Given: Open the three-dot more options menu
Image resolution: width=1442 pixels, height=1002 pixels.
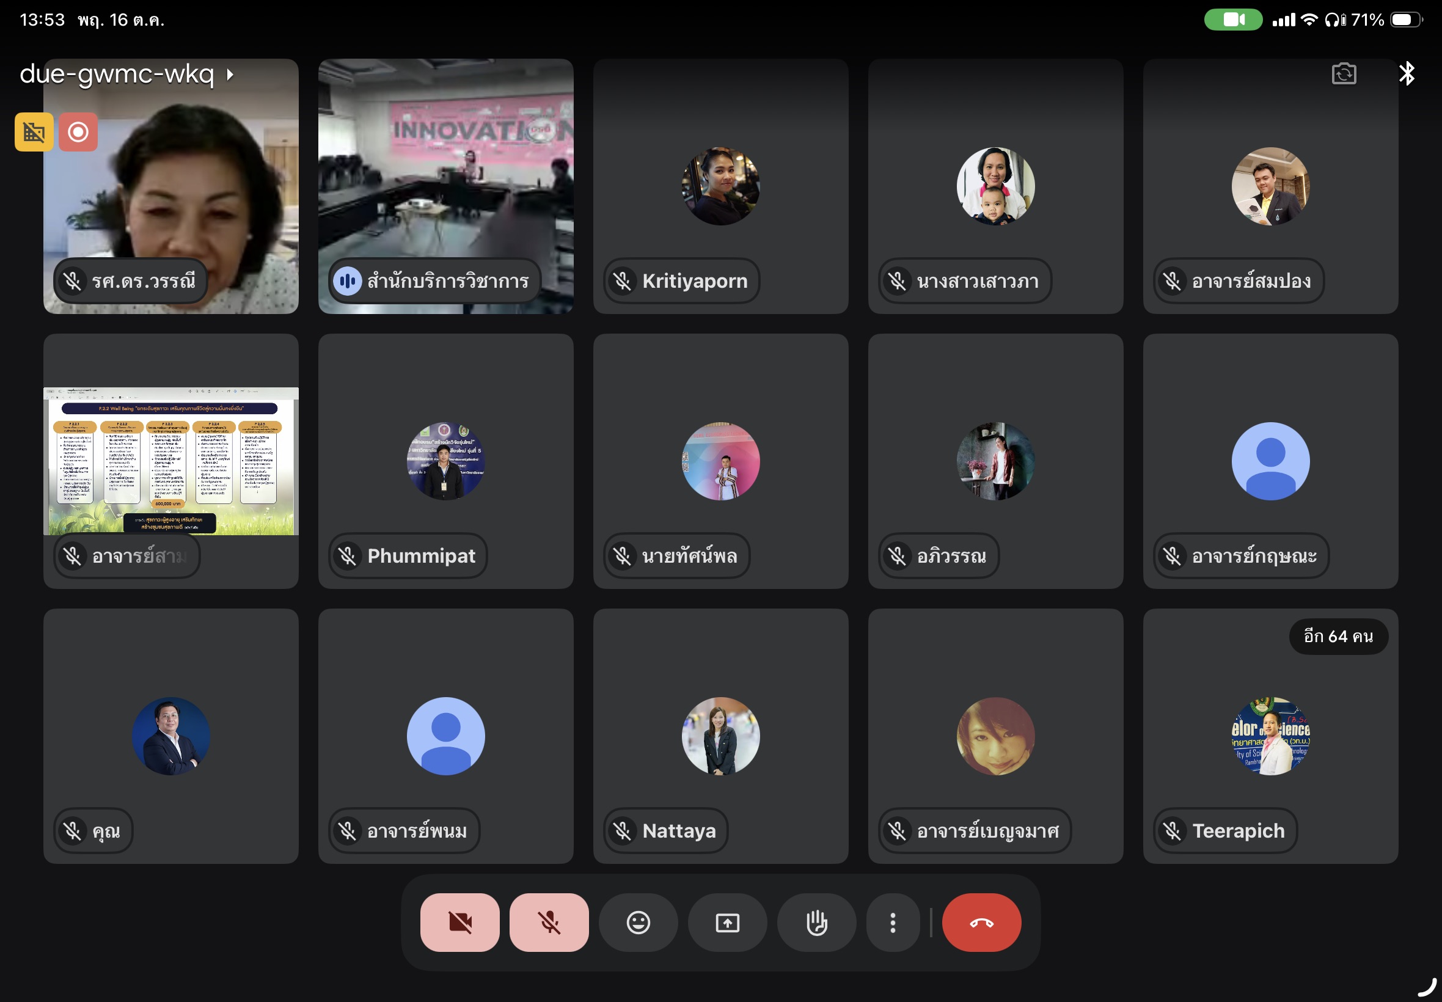Looking at the screenshot, I should (x=893, y=922).
